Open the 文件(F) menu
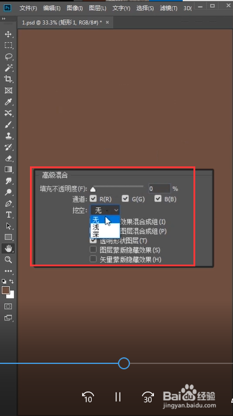The width and height of the screenshot is (233, 416). [28, 8]
